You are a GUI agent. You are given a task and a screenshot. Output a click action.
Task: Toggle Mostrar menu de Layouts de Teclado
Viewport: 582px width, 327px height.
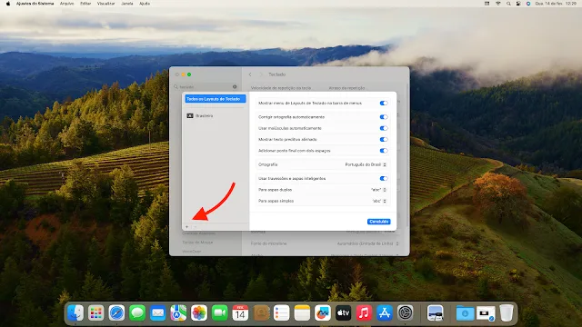[x=384, y=103]
